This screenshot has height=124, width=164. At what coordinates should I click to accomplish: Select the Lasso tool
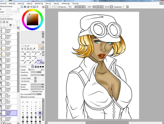coord(25,46)
